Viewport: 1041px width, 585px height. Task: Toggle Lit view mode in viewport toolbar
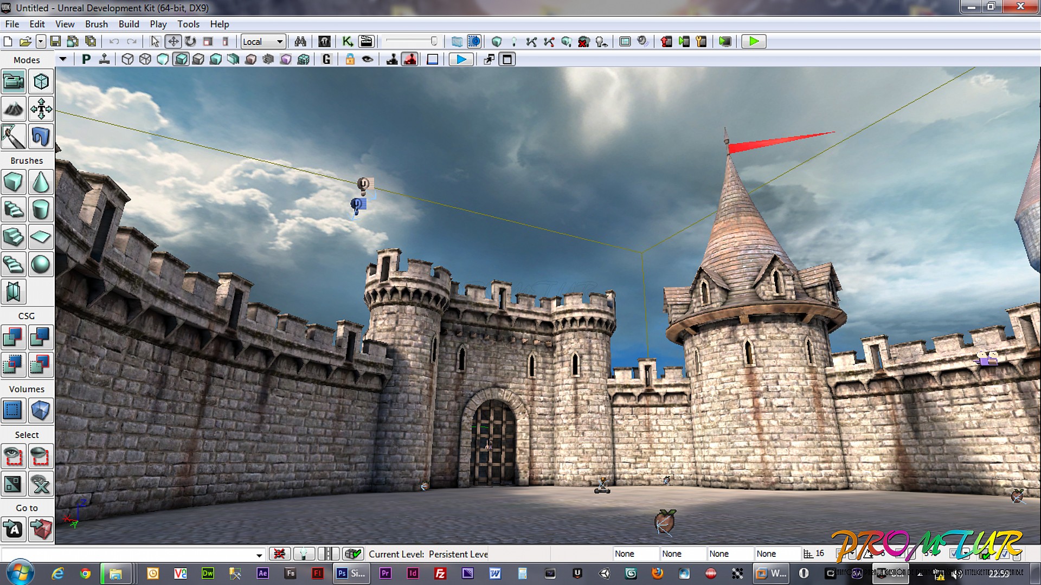pyautogui.click(x=181, y=60)
